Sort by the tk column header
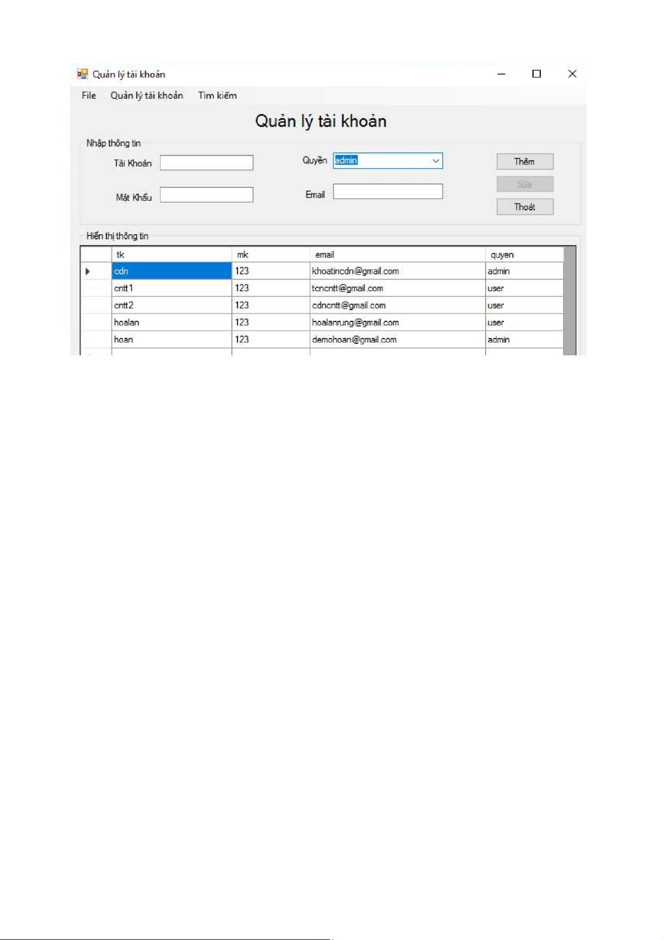664x940 pixels. point(171,255)
